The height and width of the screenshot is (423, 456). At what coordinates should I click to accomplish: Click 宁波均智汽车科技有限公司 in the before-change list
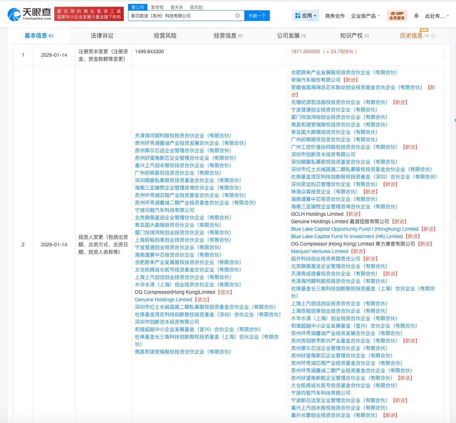tap(165, 210)
